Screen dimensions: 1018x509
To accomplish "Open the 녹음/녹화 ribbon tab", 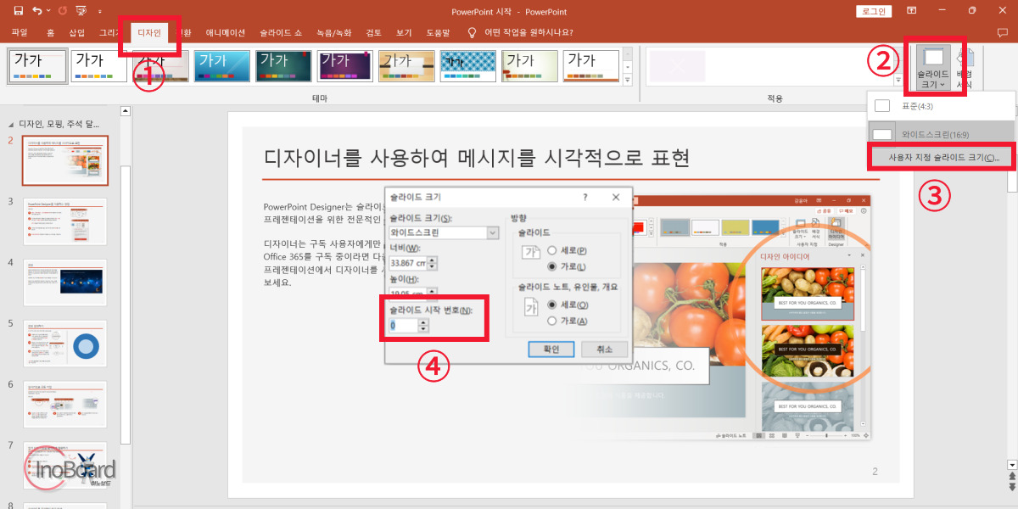I will pyautogui.click(x=333, y=32).
